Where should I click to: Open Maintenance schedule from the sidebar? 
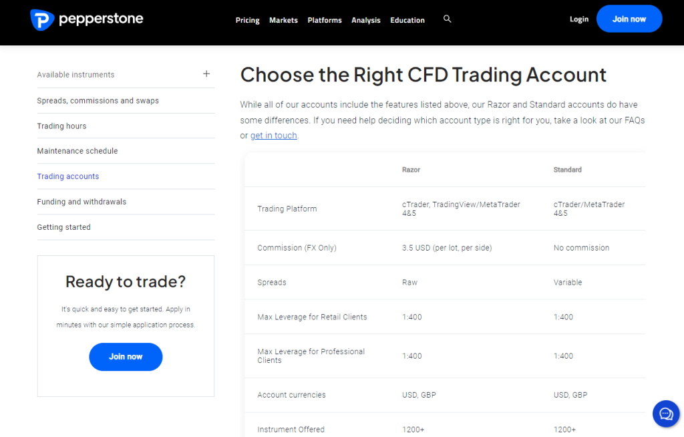point(75,151)
